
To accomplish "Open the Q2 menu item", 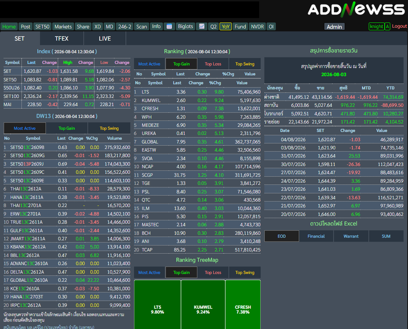I will 213,26.
